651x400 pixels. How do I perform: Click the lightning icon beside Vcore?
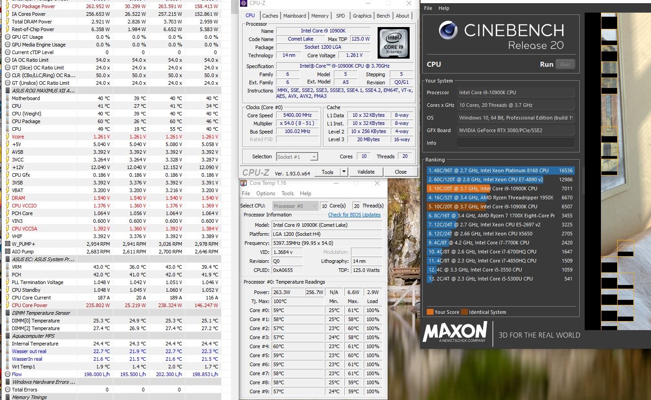(x=7, y=137)
